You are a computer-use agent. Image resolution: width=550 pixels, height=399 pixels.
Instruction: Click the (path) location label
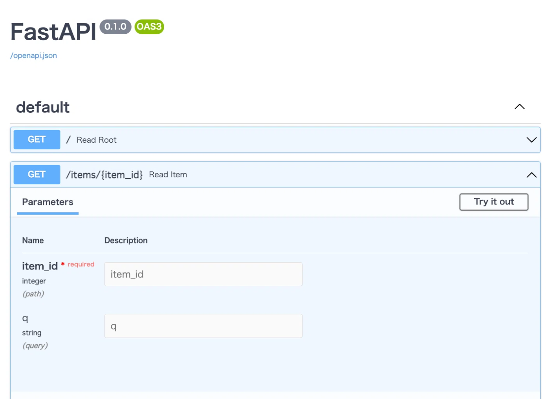33,294
